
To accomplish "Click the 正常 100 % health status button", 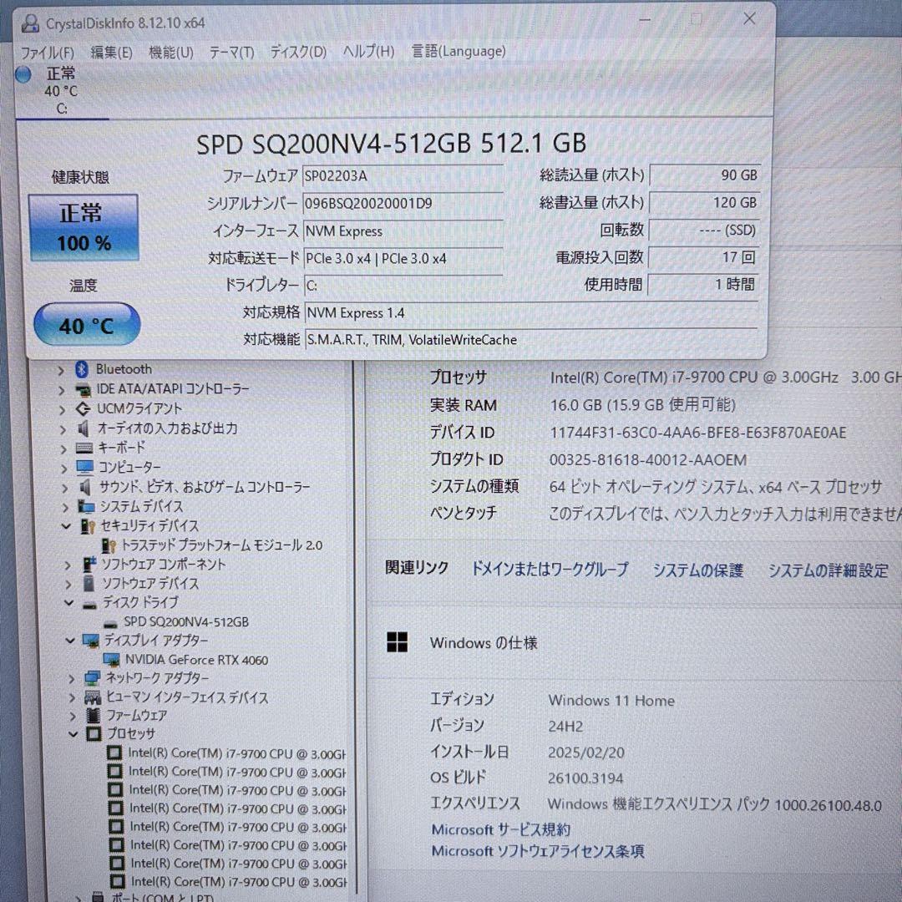I will [x=84, y=228].
